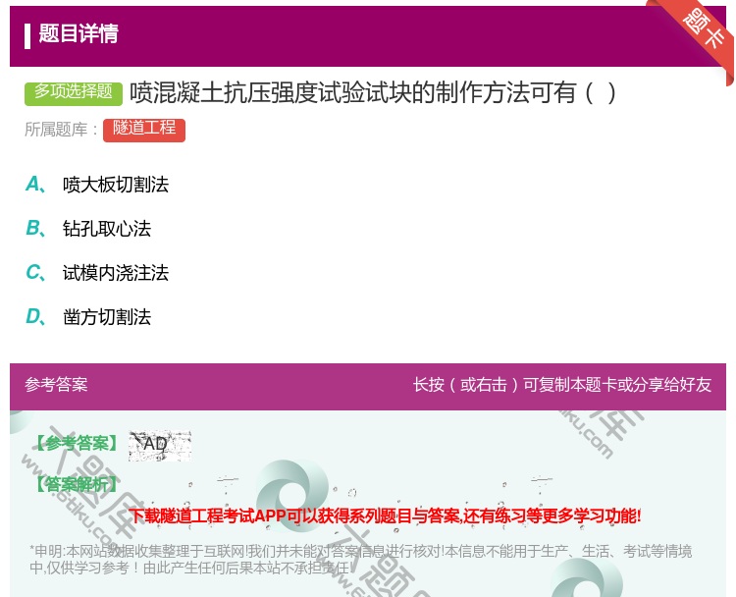Click the red 下载隧道工程考试APP promo link
This screenshot has height=597, width=736.
385,516
